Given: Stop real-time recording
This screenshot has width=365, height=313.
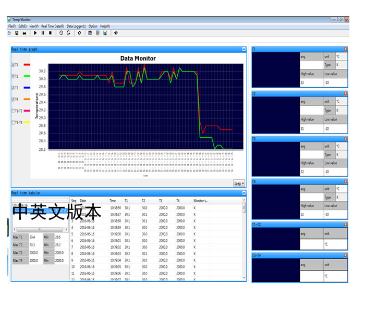Looking at the screenshot, I should pyautogui.click(x=50, y=33).
